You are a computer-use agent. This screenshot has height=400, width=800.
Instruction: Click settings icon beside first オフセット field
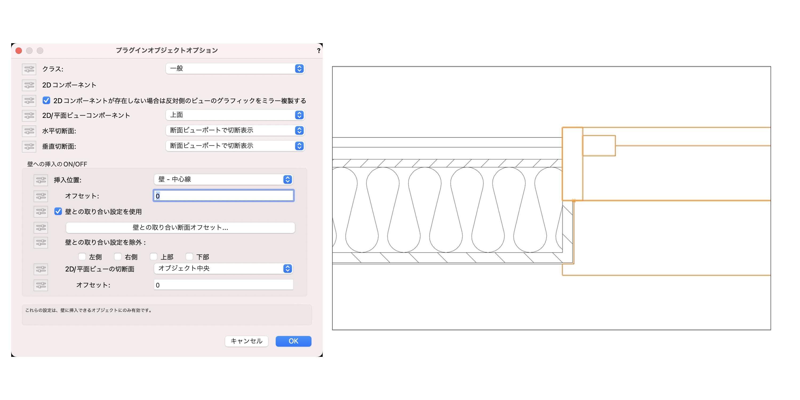(41, 196)
